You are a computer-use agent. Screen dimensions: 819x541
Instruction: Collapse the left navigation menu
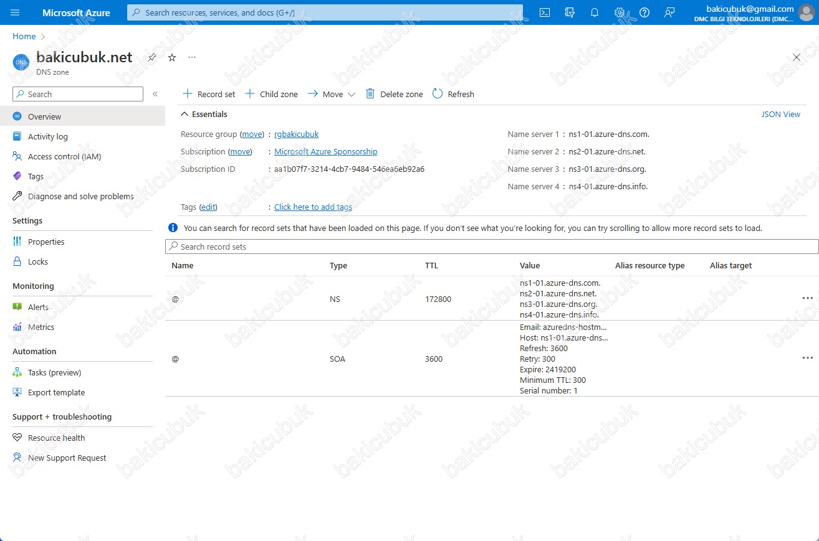click(155, 94)
